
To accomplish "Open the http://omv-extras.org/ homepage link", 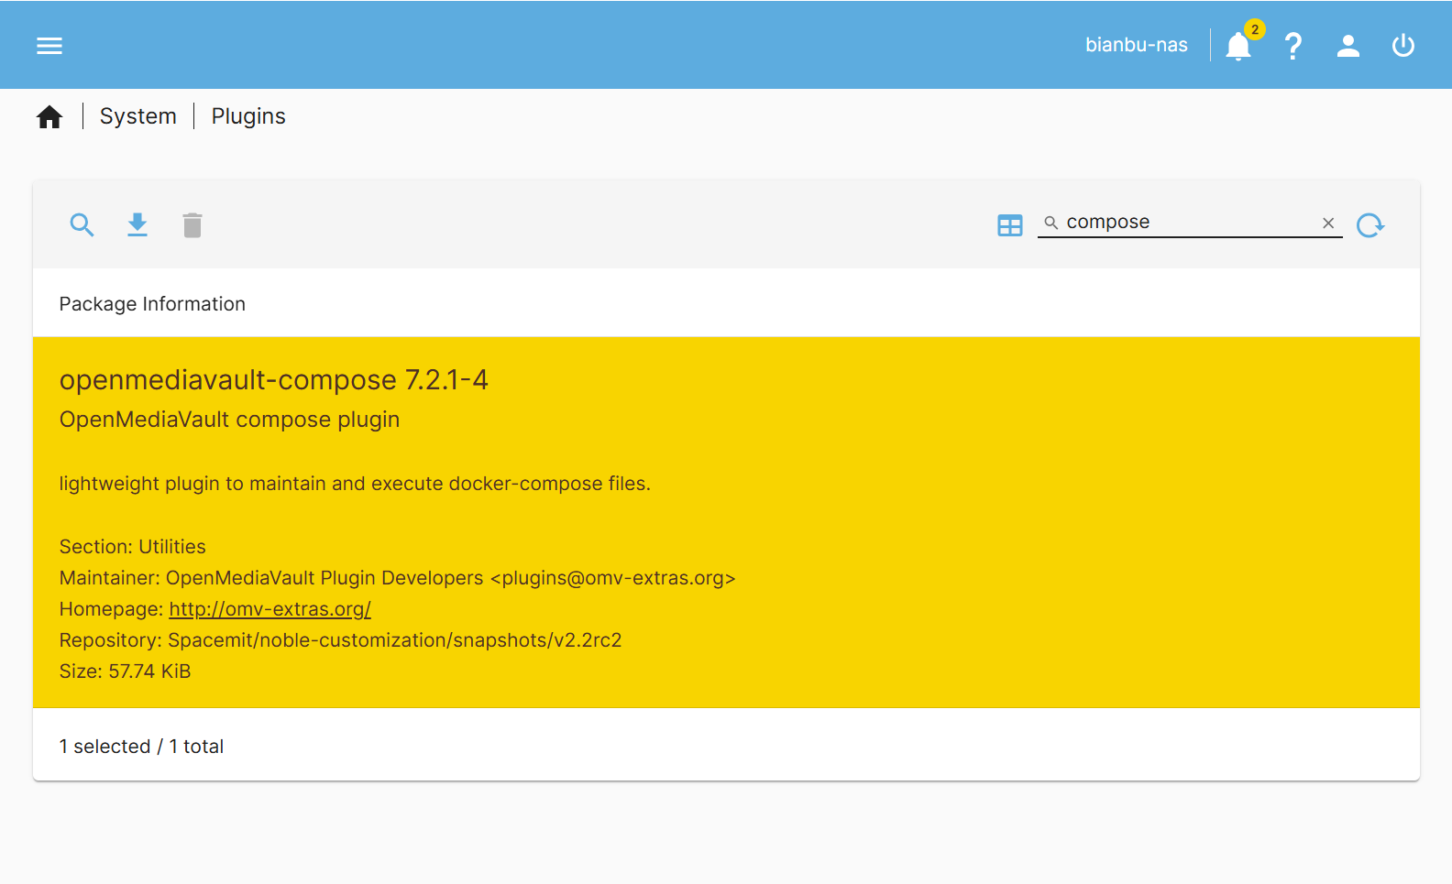I will pos(269,609).
